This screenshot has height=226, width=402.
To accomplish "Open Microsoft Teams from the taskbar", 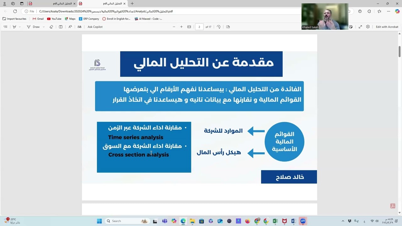I will tap(165, 221).
